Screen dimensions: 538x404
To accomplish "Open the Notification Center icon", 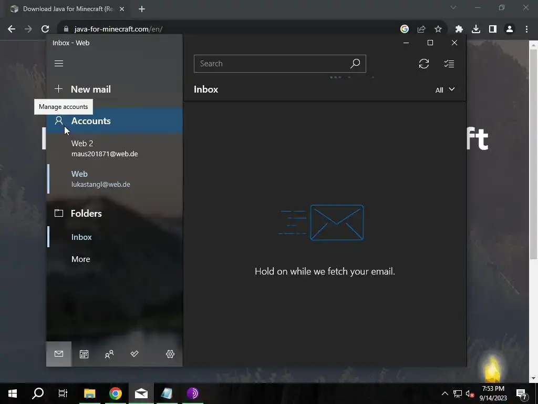I will 522,393.
